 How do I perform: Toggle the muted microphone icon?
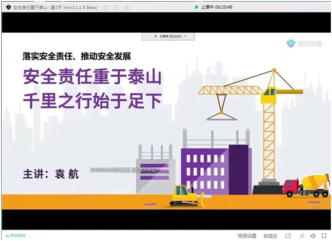tap(302, 235)
